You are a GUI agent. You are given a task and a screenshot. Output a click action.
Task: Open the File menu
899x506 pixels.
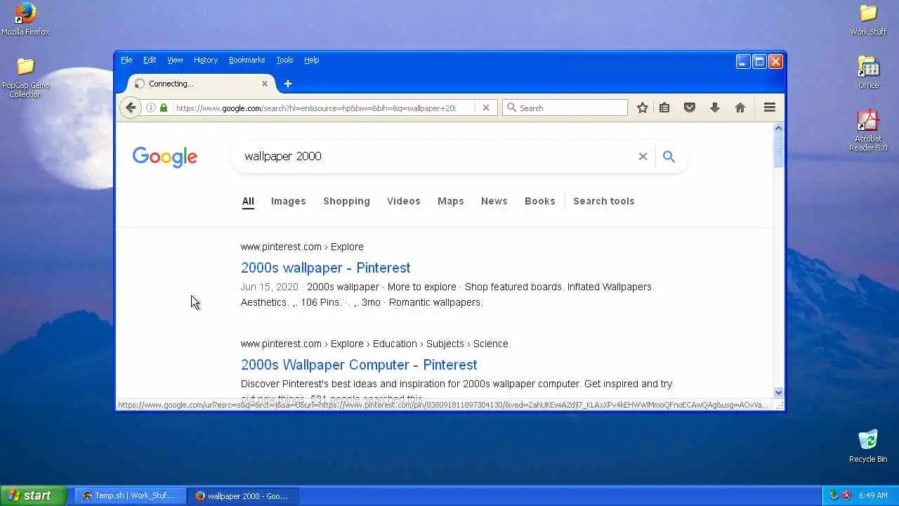tap(126, 60)
